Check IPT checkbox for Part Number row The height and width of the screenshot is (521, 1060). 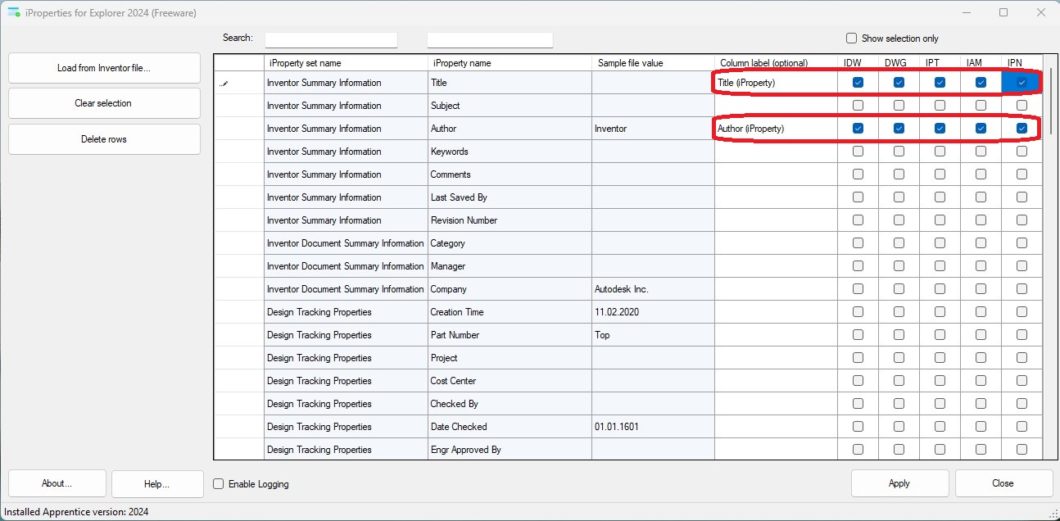(940, 335)
